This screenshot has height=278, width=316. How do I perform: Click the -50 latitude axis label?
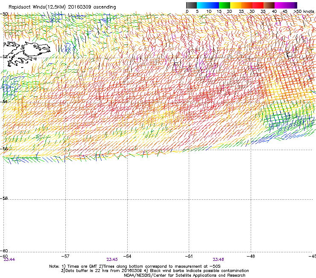coord(4,14)
